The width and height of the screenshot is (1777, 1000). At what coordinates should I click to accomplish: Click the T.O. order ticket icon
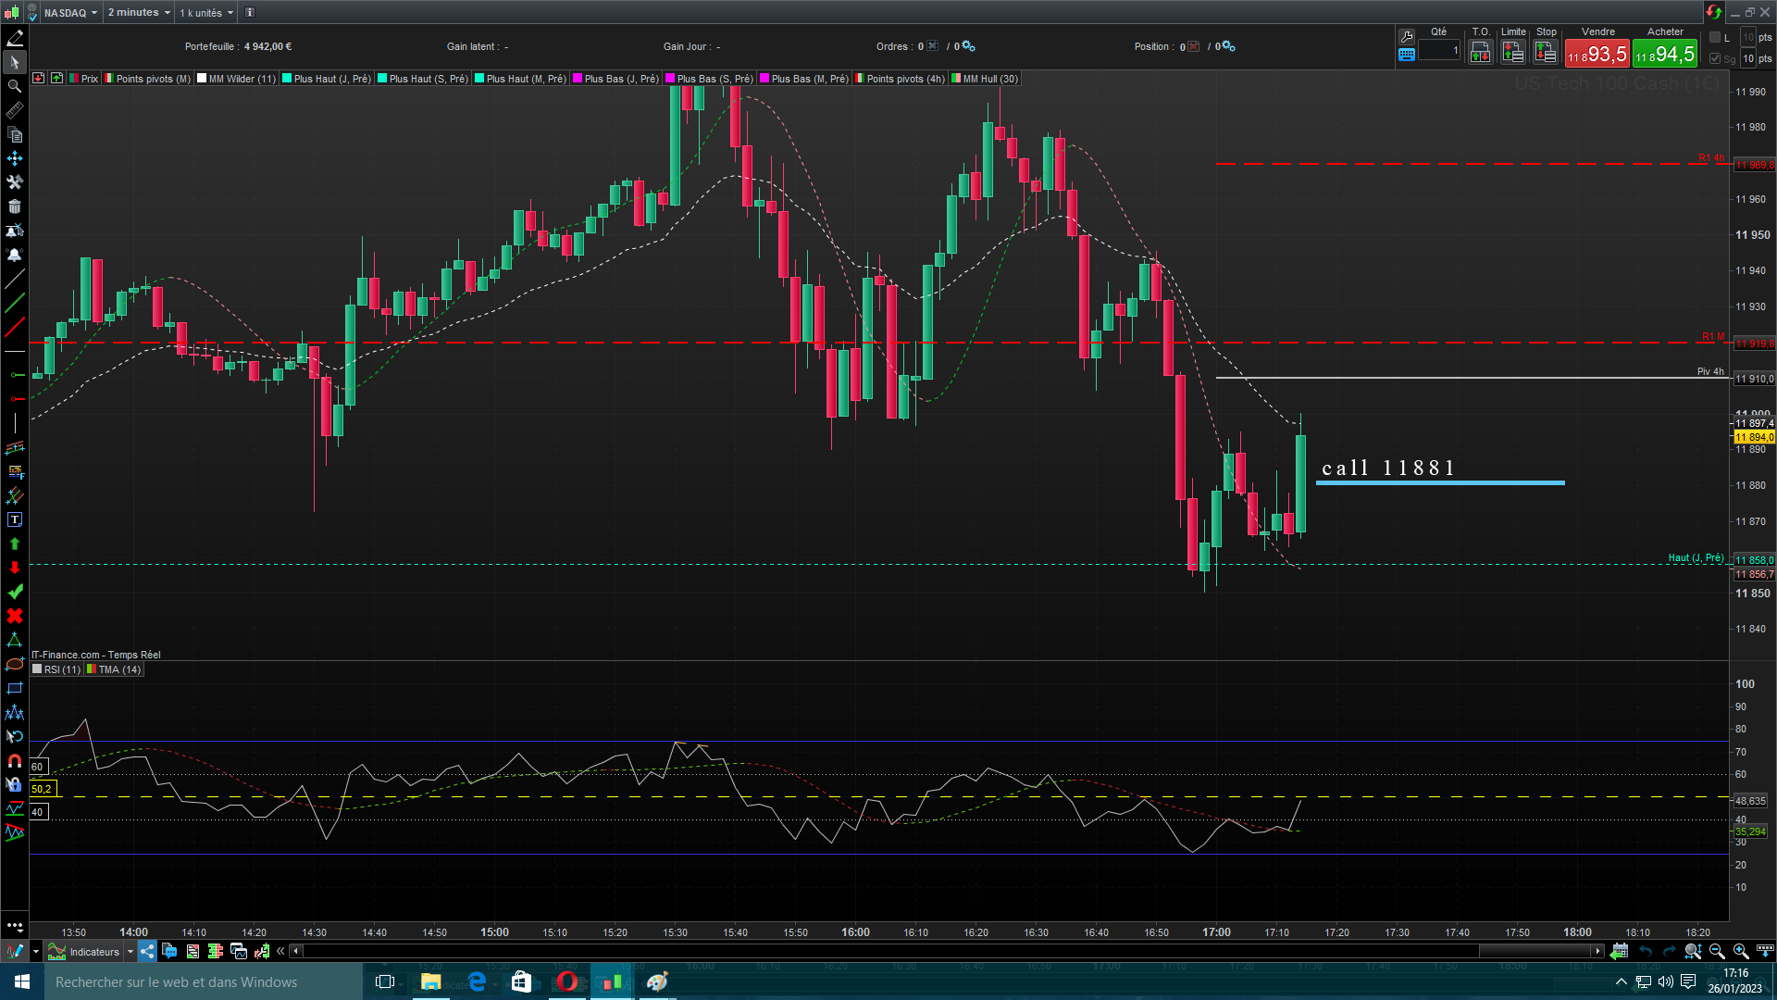1480,53
